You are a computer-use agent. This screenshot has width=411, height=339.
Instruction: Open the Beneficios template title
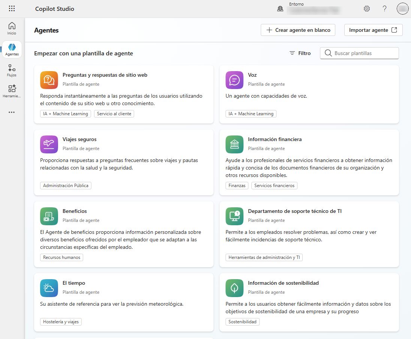pyautogui.click(x=75, y=211)
